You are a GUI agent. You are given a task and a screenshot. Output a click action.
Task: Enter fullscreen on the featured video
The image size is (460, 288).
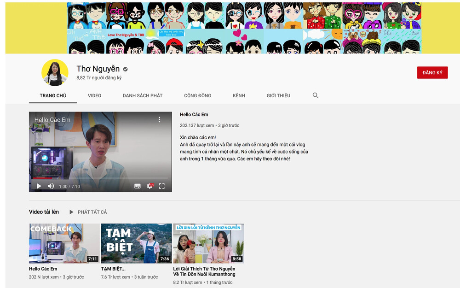pyautogui.click(x=161, y=186)
